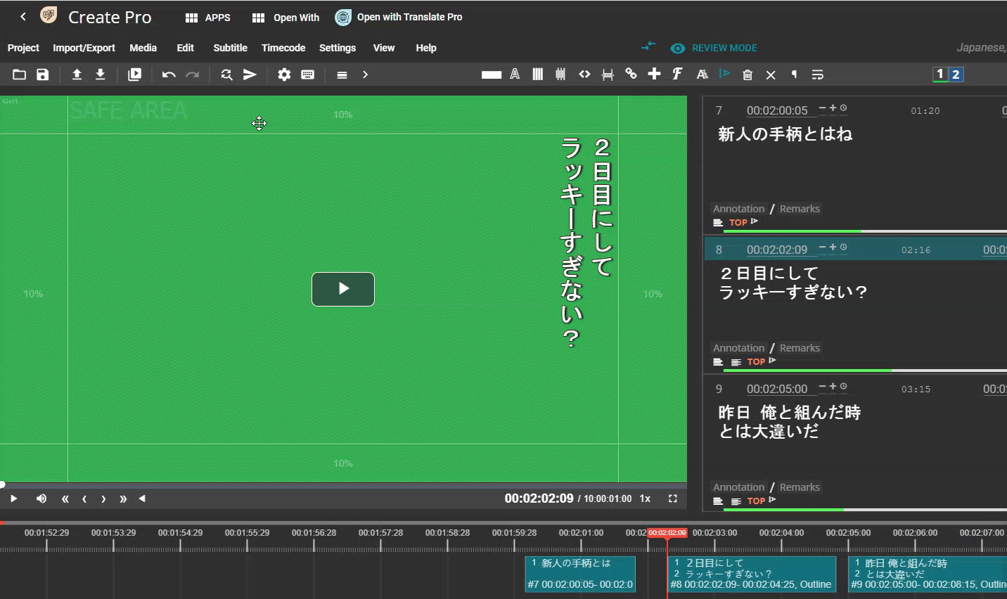This screenshot has height=599, width=1007.
Task: Click the undo arrow icon
Action: pos(169,75)
